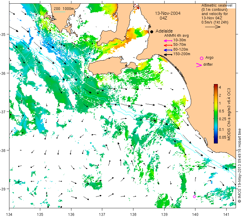Click the '200 1000m' contour label text
Screen dimensions: 242x217
(64, 9)
